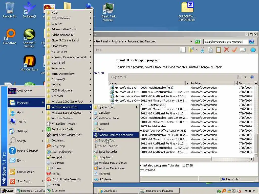Open Notepad in accessories submenu
This screenshot has width=259, height=194.
116,124
